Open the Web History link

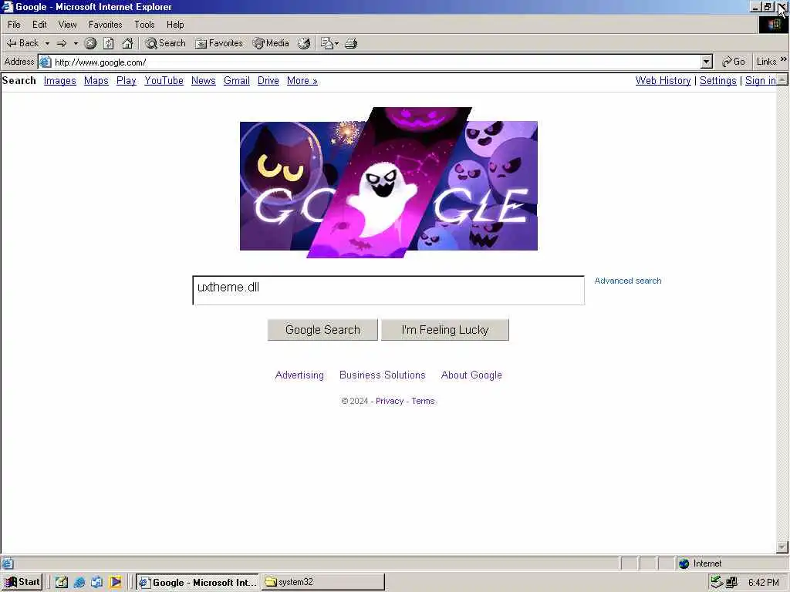[663, 81]
